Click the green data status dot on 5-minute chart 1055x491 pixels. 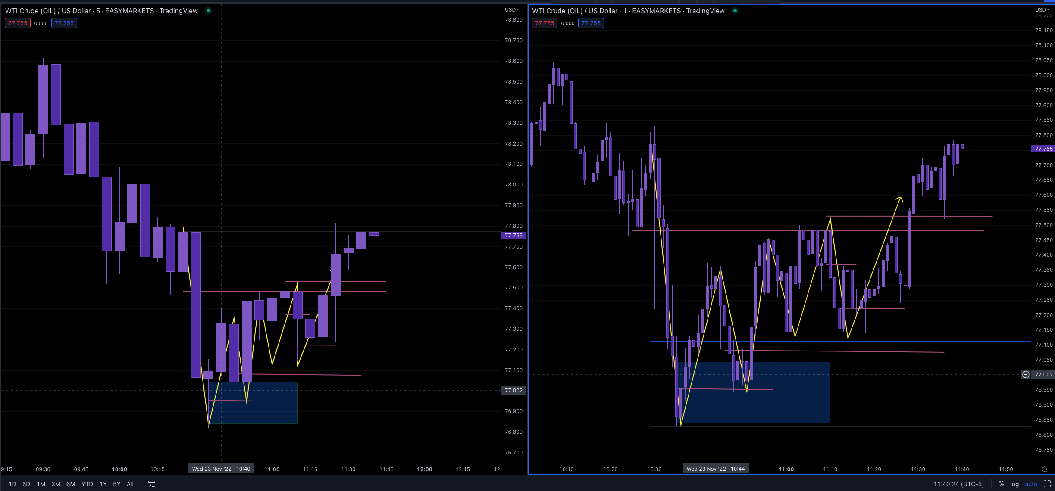click(x=208, y=11)
